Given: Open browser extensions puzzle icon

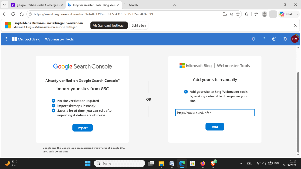Looking at the screenshot, I should click(247, 14).
